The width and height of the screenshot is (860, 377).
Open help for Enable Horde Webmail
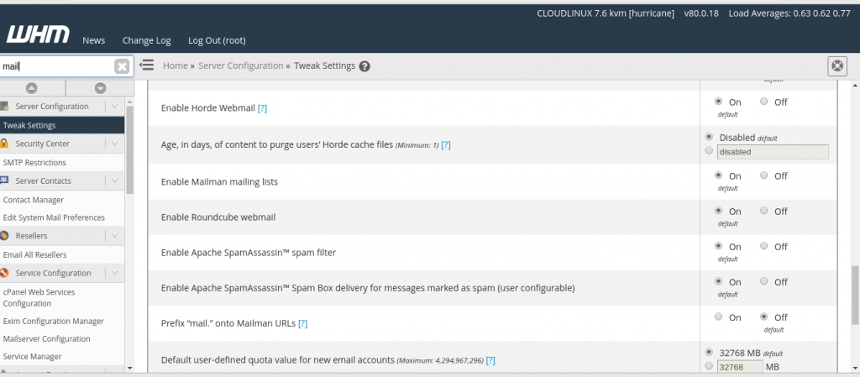[262, 108]
